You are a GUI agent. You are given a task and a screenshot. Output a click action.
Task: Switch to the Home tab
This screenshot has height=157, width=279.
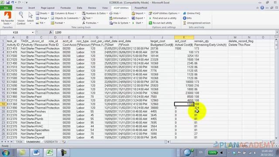point(19,8)
